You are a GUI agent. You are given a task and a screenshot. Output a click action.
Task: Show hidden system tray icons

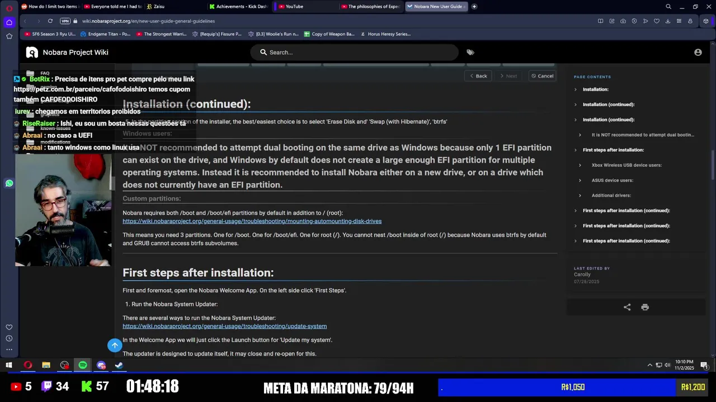click(x=649, y=365)
